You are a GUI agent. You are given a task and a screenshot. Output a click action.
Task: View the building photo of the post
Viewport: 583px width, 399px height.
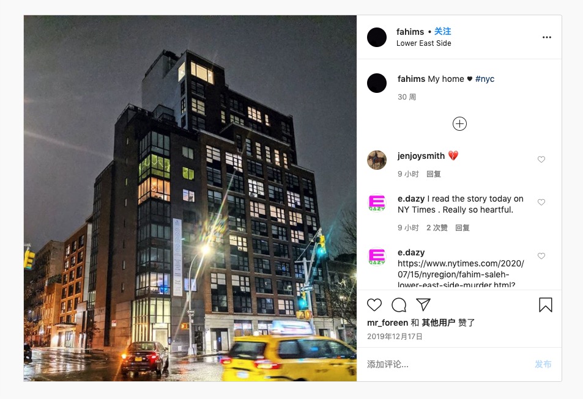click(x=190, y=198)
